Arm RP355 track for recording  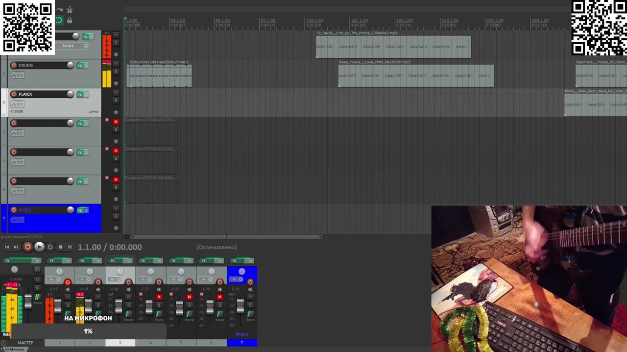coord(14,210)
